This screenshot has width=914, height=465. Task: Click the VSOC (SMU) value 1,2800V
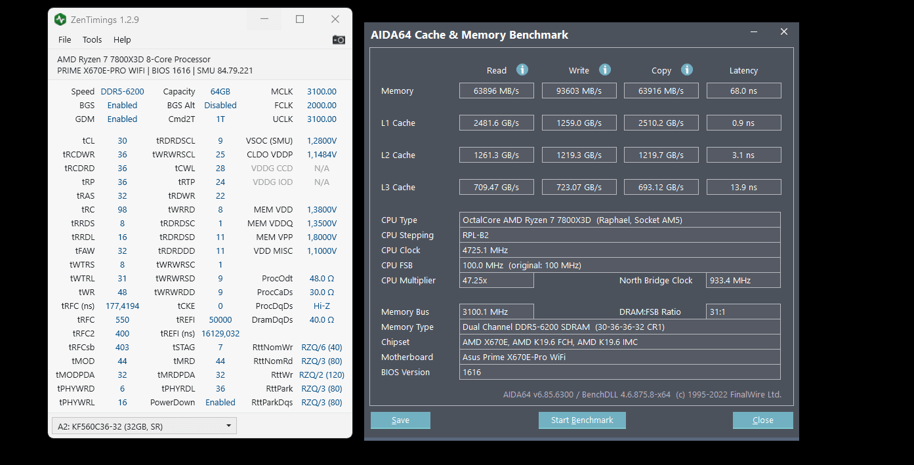[x=322, y=140]
